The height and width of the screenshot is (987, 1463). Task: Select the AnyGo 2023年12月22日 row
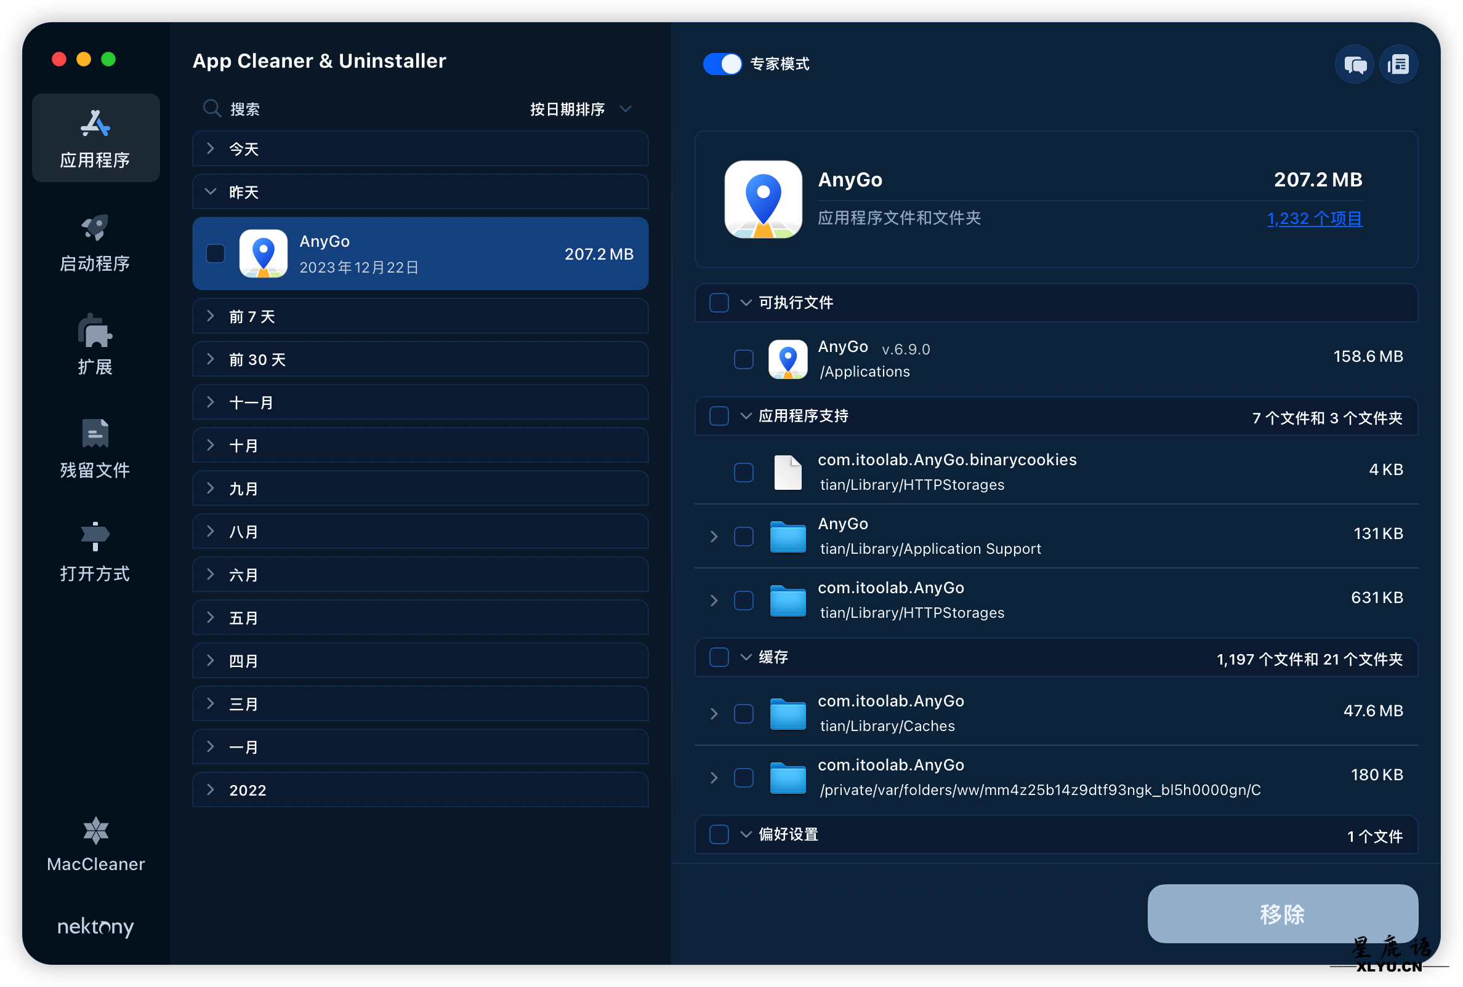click(x=420, y=254)
